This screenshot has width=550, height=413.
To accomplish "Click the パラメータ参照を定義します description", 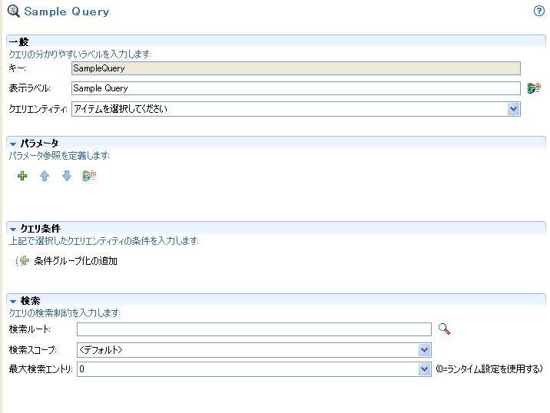I will click(59, 156).
